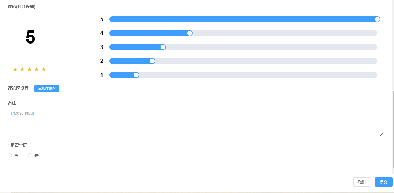Click the second rating star
The height and width of the screenshot is (193, 394).
point(22,69)
